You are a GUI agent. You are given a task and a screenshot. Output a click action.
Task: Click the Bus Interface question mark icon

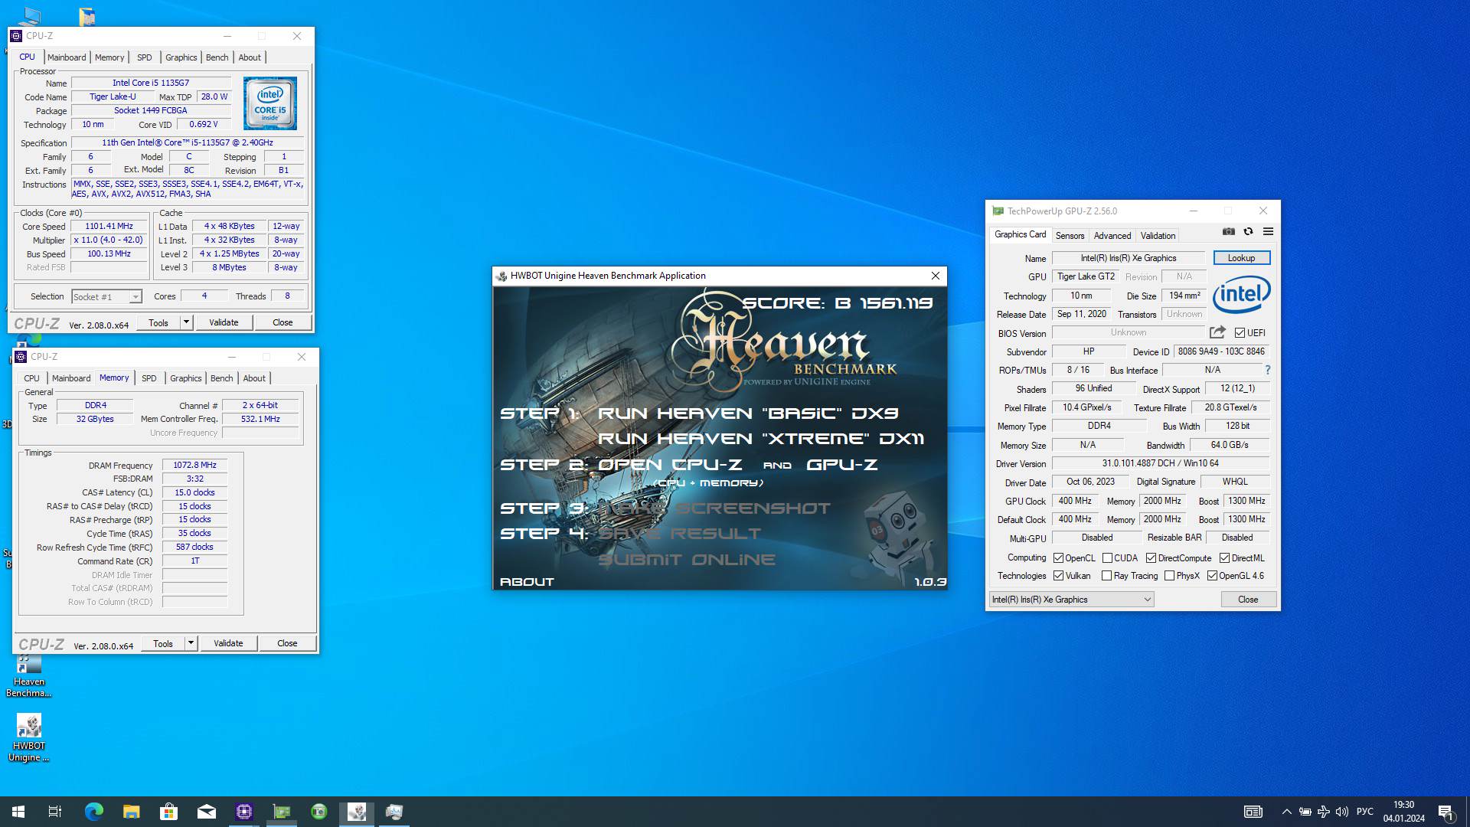[1268, 370]
